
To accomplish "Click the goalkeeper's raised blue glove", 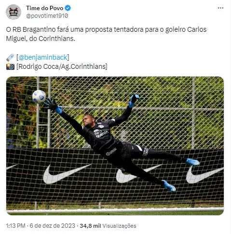I will coord(134,100).
